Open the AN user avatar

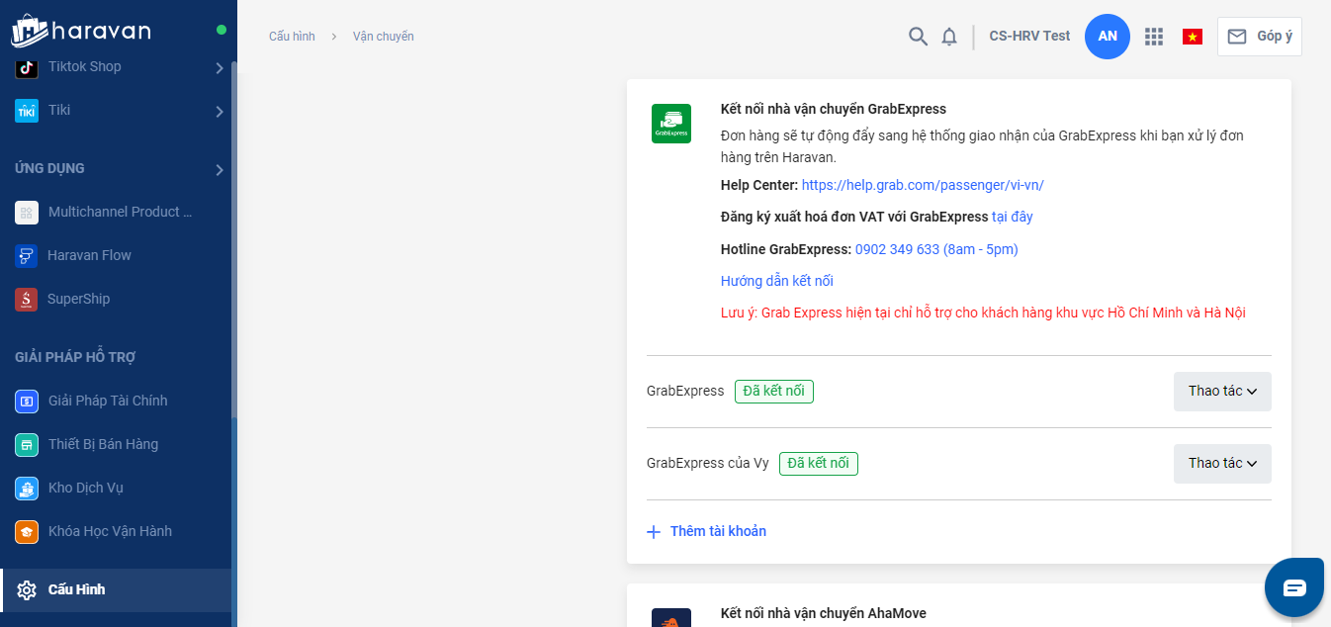tap(1108, 37)
